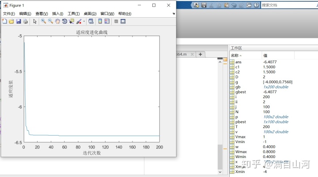Open 桌面(D) menu in Figure window
The image size is (318, 177).
tap(90, 14)
